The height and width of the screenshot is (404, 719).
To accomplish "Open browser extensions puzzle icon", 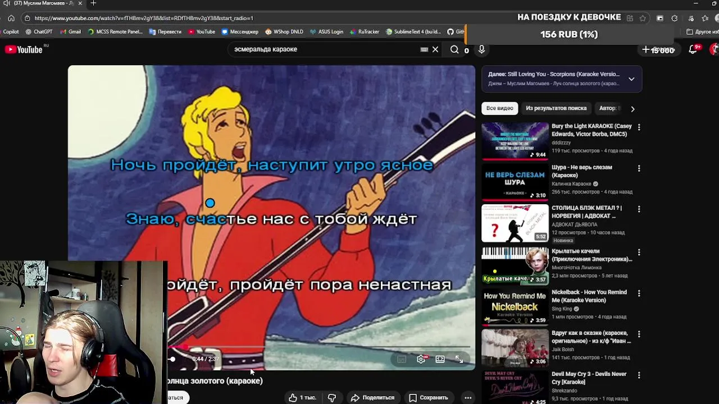I will 675,18.
